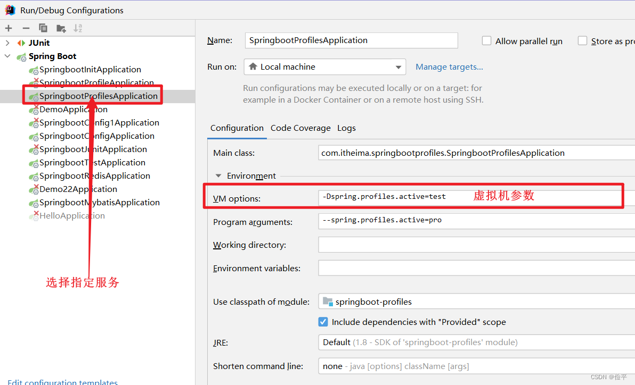Select SpringbootInitApplication in tree
The width and height of the screenshot is (635, 385).
(x=91, y=70)
